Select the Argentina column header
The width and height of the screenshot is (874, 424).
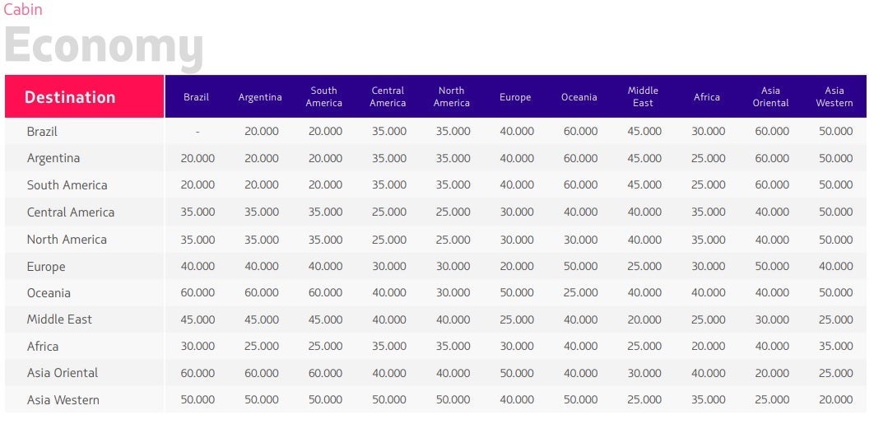(x=260, y=97)
